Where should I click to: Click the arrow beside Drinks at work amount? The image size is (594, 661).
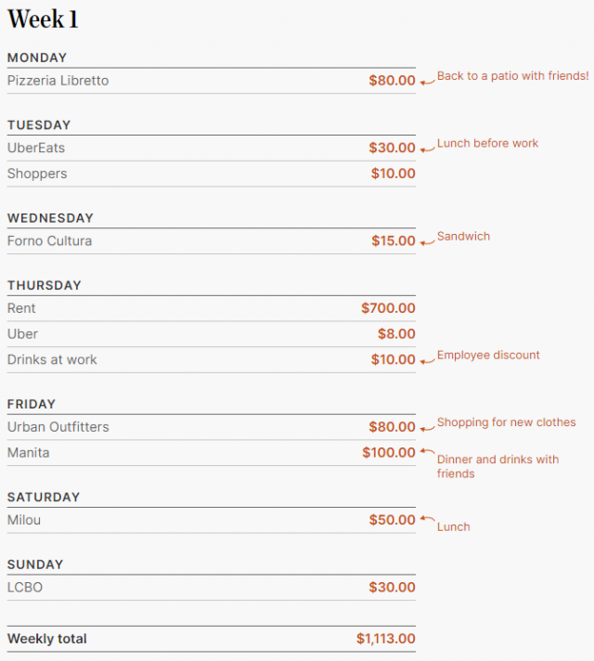tap(428, 361)
